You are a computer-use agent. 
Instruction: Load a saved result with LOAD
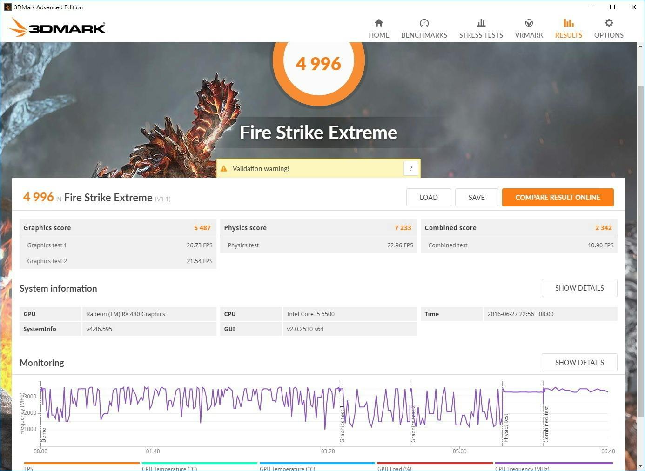tap(428, 198)
